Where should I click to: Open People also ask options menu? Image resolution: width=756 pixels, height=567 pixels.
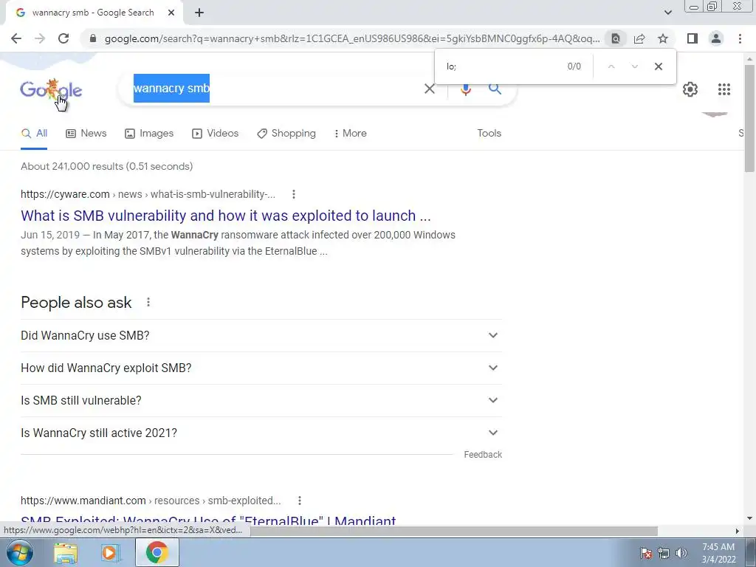[148, 302]
